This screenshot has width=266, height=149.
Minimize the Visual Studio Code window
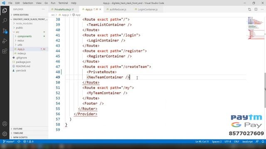point(245,3)
